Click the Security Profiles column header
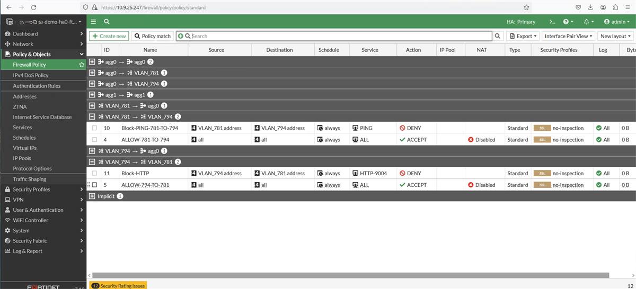Screen dimensions: 636x289 tap(562, 50)
